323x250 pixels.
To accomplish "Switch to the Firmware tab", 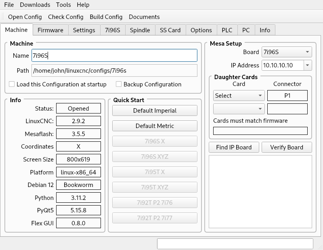I will (50, 30).
